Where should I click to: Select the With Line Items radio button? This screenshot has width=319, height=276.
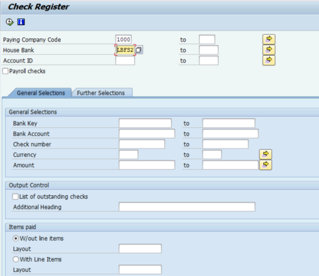coord(16,259)
